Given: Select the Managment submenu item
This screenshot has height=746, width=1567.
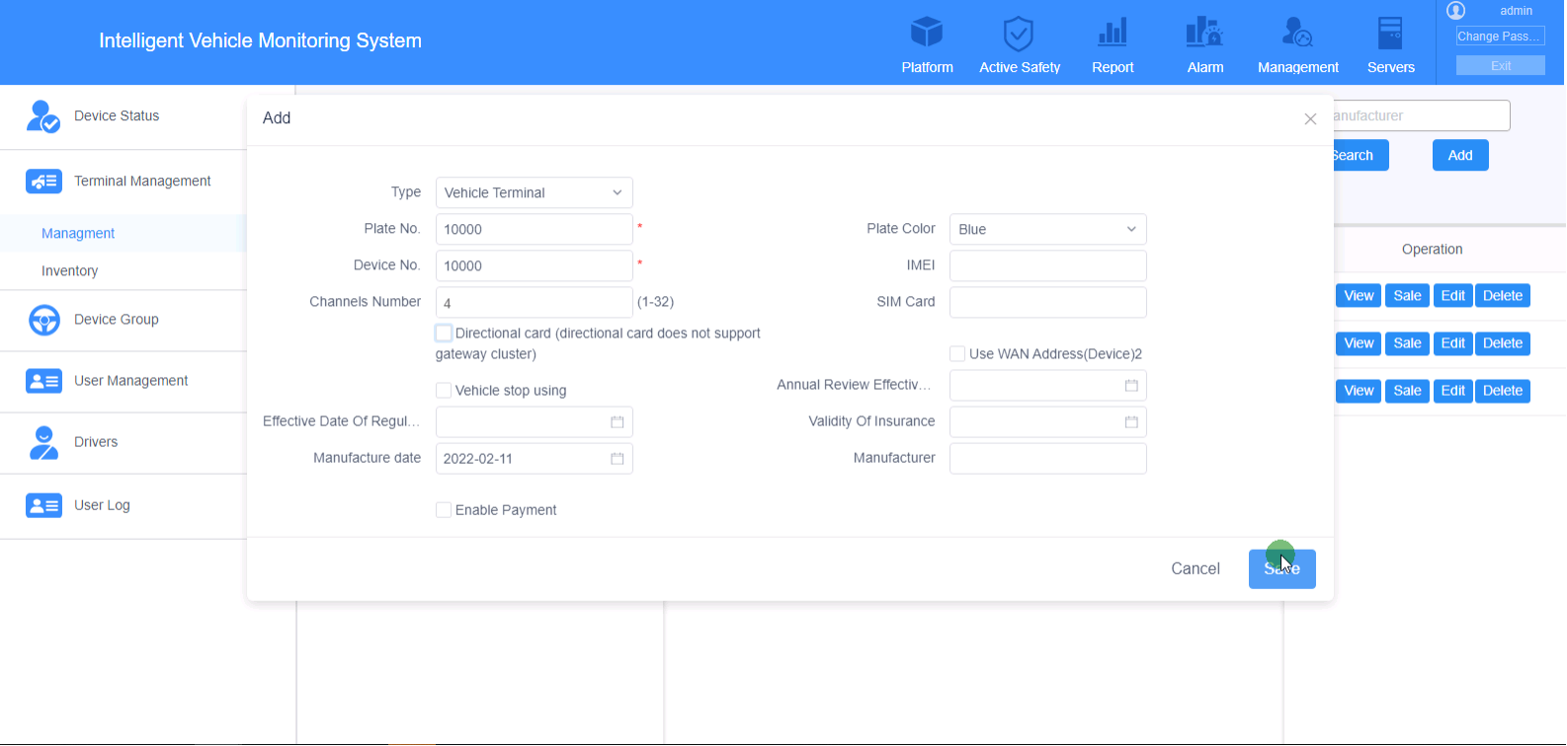Looking at the screenshot, I should click(78, 234).
